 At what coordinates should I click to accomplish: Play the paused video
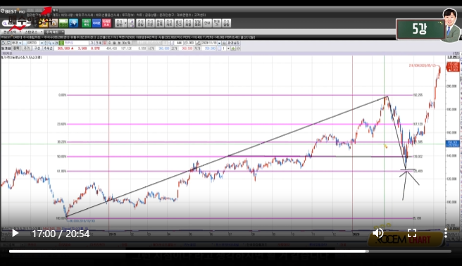15,234
